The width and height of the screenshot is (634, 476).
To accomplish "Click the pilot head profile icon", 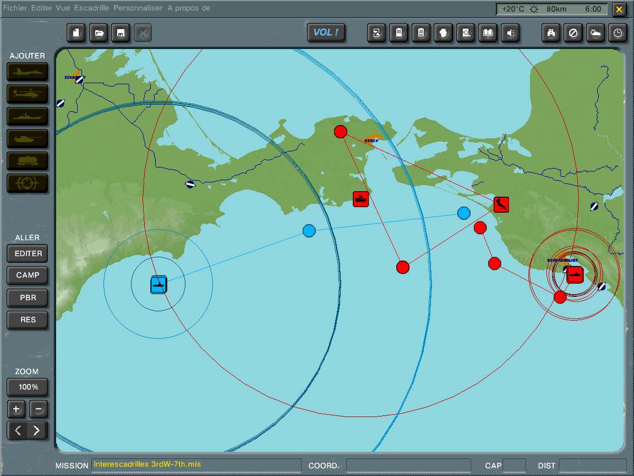I will (x=443, y=33).
